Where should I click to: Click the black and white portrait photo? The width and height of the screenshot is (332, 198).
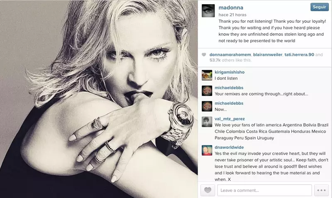[x=99, y=99]
